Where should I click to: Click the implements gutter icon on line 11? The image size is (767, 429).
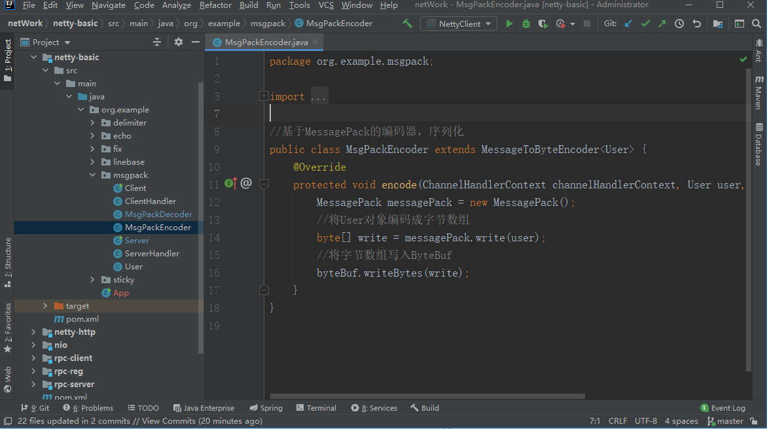pos(231,184)
